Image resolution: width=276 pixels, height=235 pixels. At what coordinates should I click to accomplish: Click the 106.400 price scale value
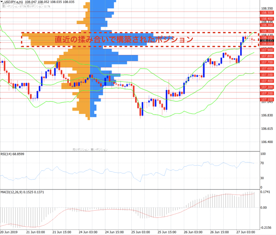[267, 142]
